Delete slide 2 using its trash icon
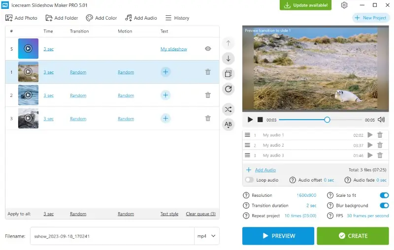The image size is (394, 250). [208, 95]
